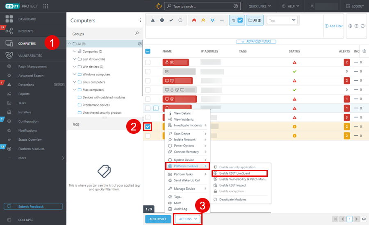The width and height of the screenshot is (369, 225).
Task: Open table column settings gear
Action: (364, 51)
